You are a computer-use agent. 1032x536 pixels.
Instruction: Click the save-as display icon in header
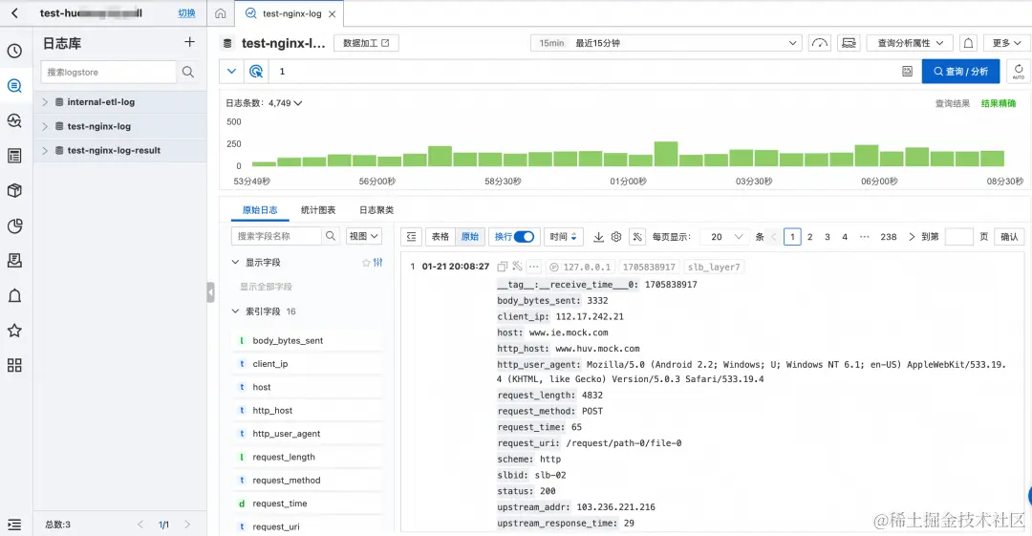point(849,43)
